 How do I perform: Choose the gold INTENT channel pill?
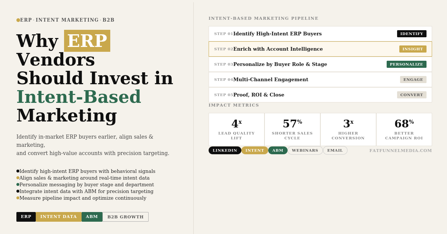pyautogui.click(x=255, y=151)
